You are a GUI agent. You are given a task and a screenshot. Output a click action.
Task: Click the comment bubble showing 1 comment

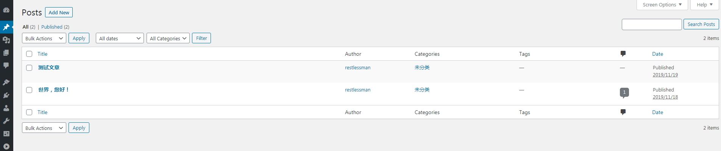[x=624, y=93]
